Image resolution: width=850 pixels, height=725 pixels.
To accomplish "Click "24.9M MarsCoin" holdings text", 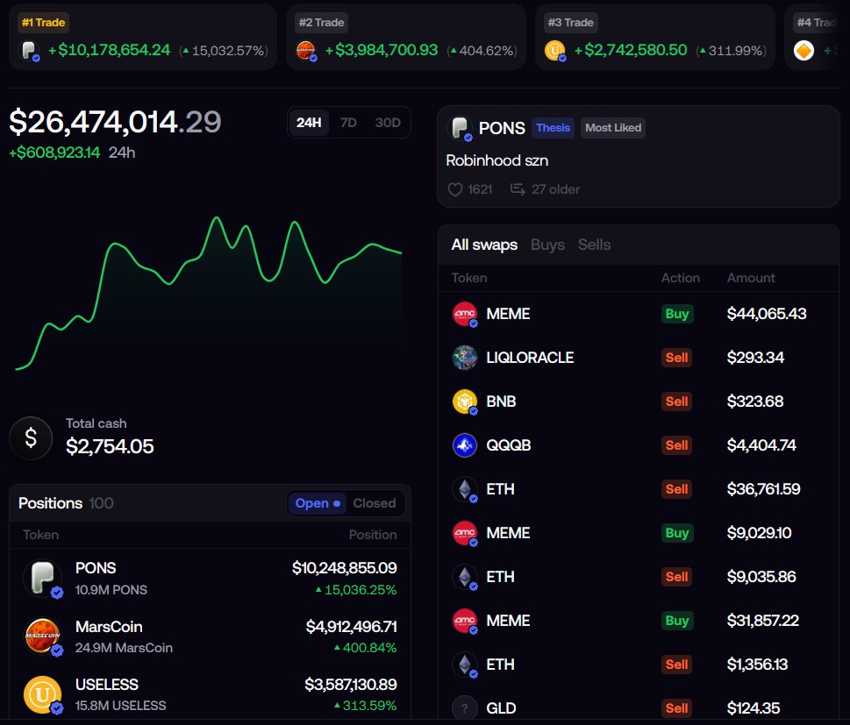I will 124,648.
